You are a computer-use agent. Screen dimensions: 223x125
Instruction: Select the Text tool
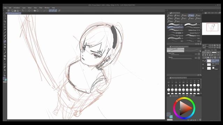(x=5, y=70)
